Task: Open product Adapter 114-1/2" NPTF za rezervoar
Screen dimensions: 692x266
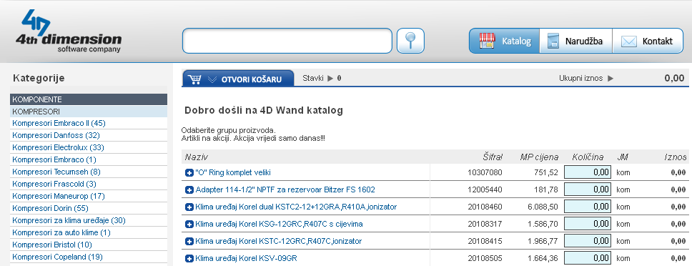Action: (285, 189)
